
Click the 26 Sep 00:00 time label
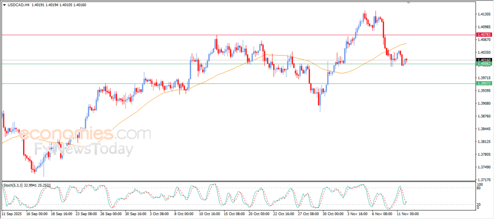[110, 214]
